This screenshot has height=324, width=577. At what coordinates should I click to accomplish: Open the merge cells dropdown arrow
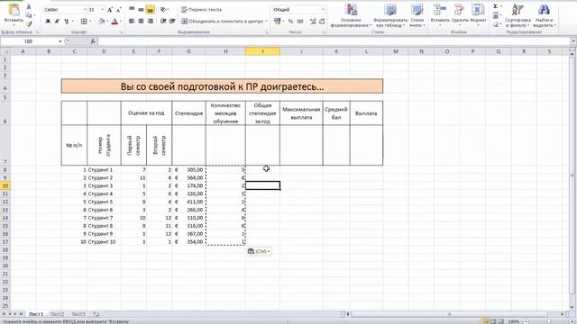(x=266, y=22)
